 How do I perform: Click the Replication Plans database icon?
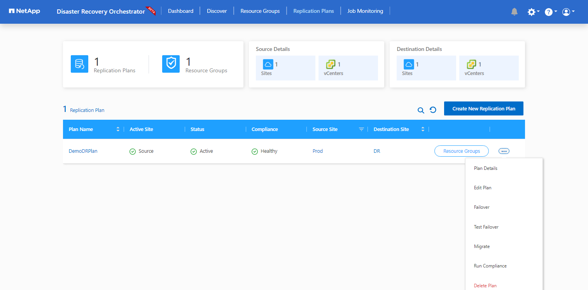79,64
